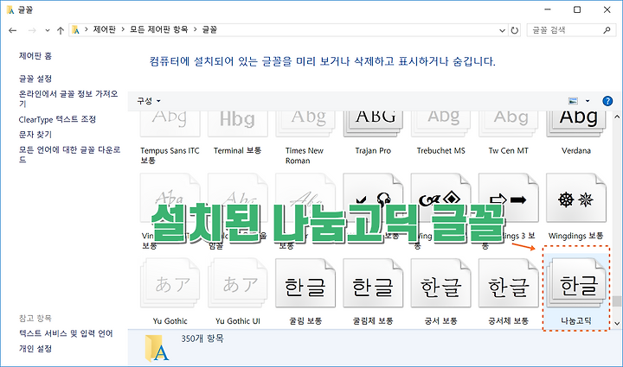Select 제어판 in the address path
The width and height of the screenshot is (623, 367).
click(x=105, y=29)
